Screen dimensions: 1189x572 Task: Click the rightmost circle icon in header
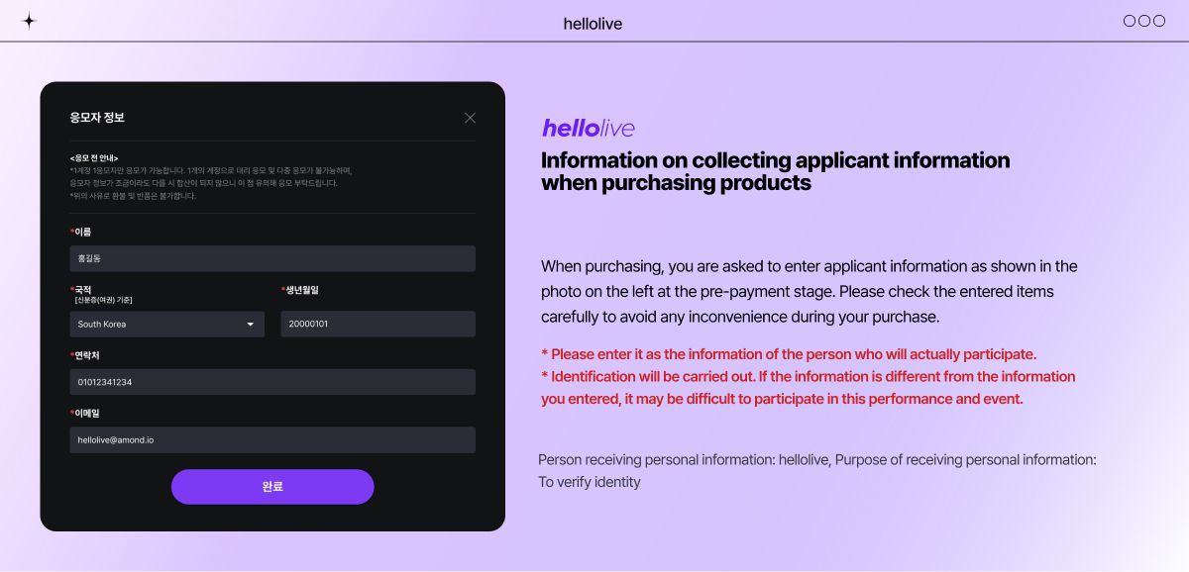pyautogui.click(x=1159, y=21)
